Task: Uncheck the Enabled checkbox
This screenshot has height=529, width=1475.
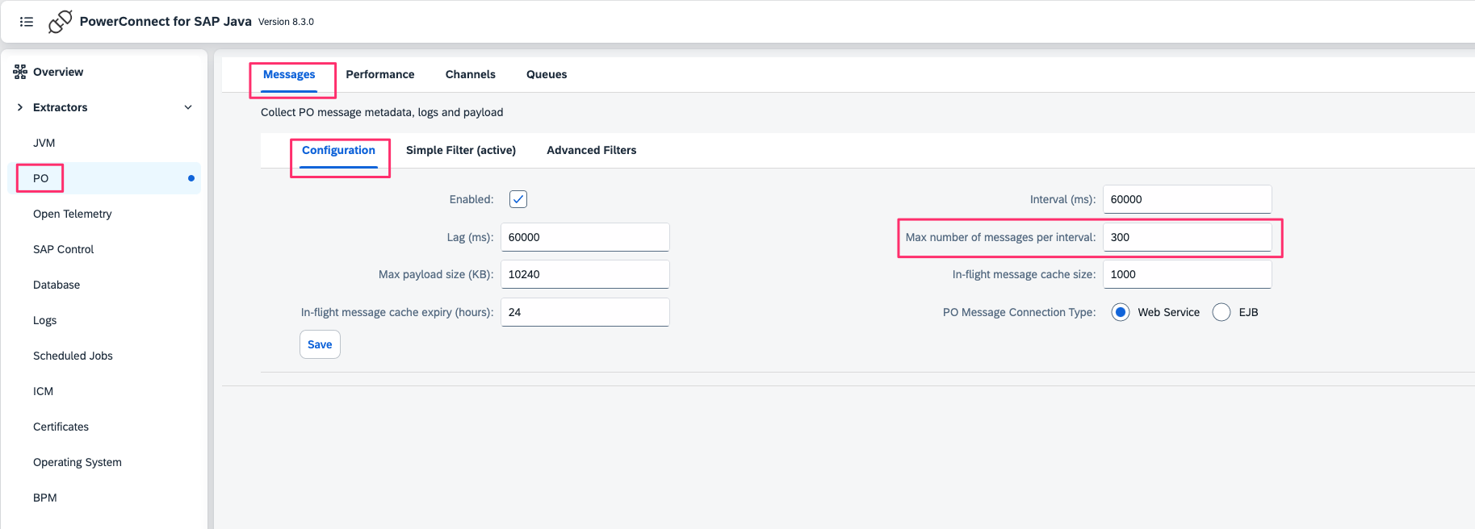Action: [518, 199]
